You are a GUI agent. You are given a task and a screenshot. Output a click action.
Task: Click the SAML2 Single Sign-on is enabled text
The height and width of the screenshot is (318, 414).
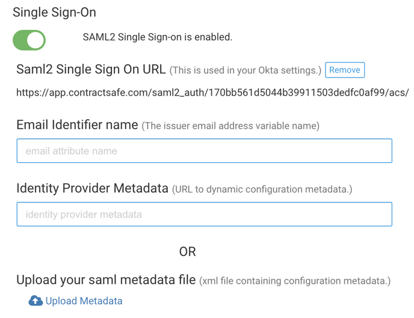(158, 37)
